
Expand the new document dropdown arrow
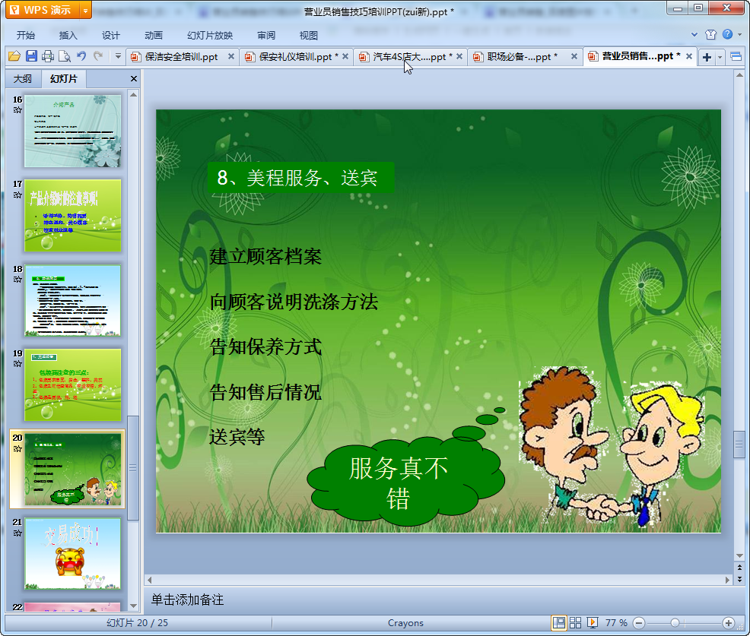pyautogui.click(x=720, y=57)
